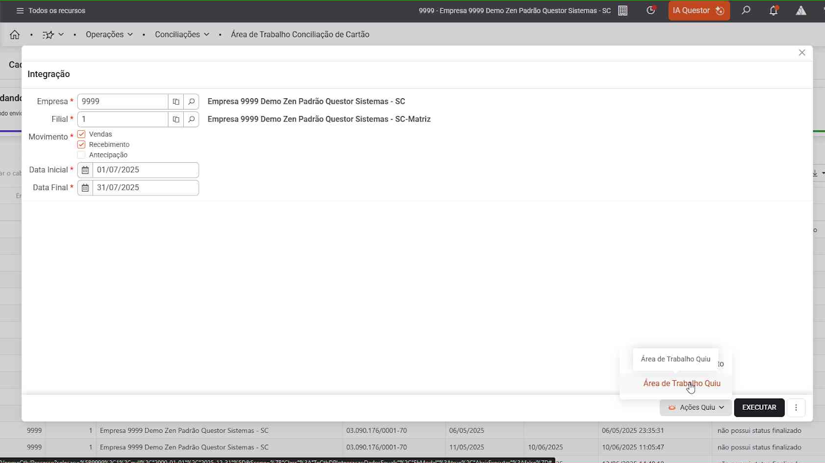Click the search icon beside Empresa field
Image resolution: width=825 pixels, height=463 pixels.
(192, 102)
